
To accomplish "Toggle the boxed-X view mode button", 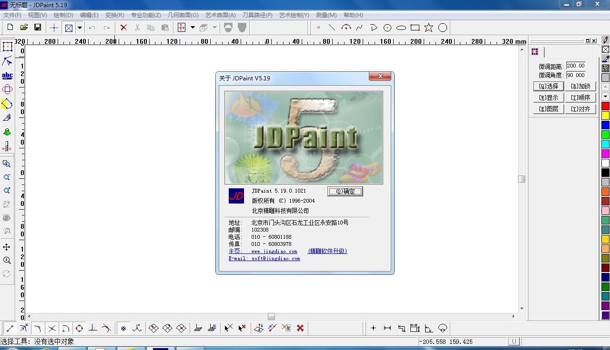I will (x=69, y=28).
